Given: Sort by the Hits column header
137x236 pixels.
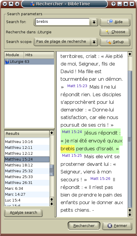Looking at the screenshot, I should point(39,55).
